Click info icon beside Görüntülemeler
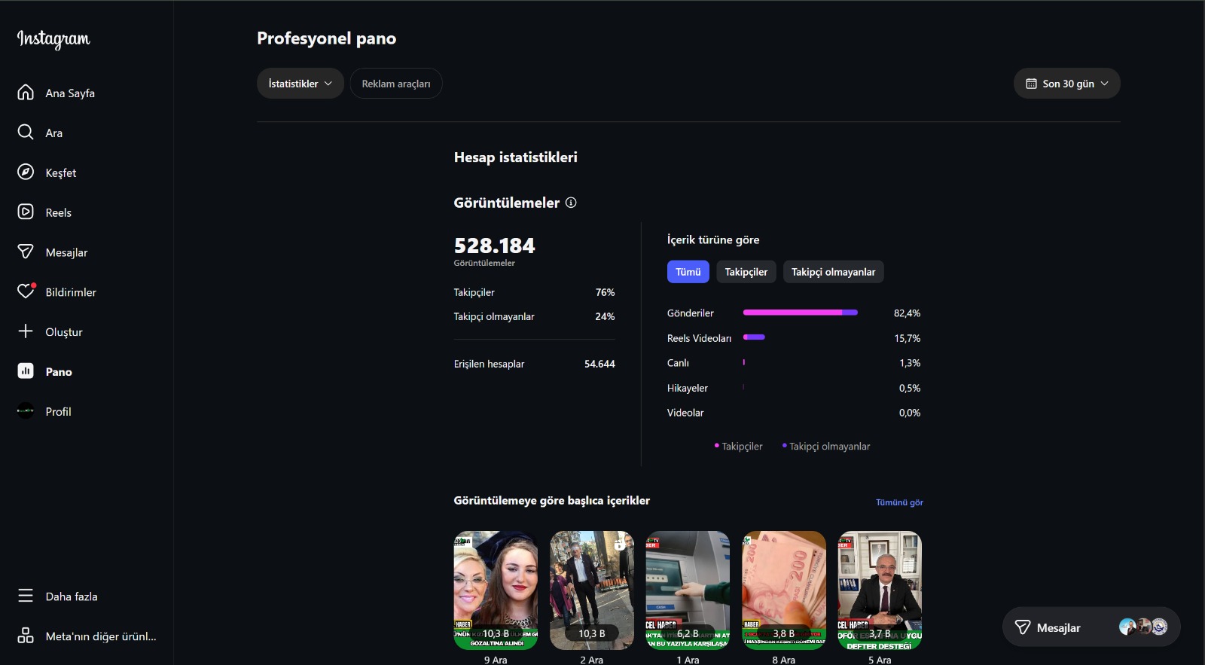The image size is (1205, 665). 571,203
